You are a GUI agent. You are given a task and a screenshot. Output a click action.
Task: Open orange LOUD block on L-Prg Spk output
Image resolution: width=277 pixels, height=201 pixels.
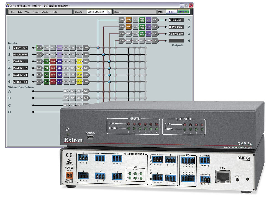129,20
